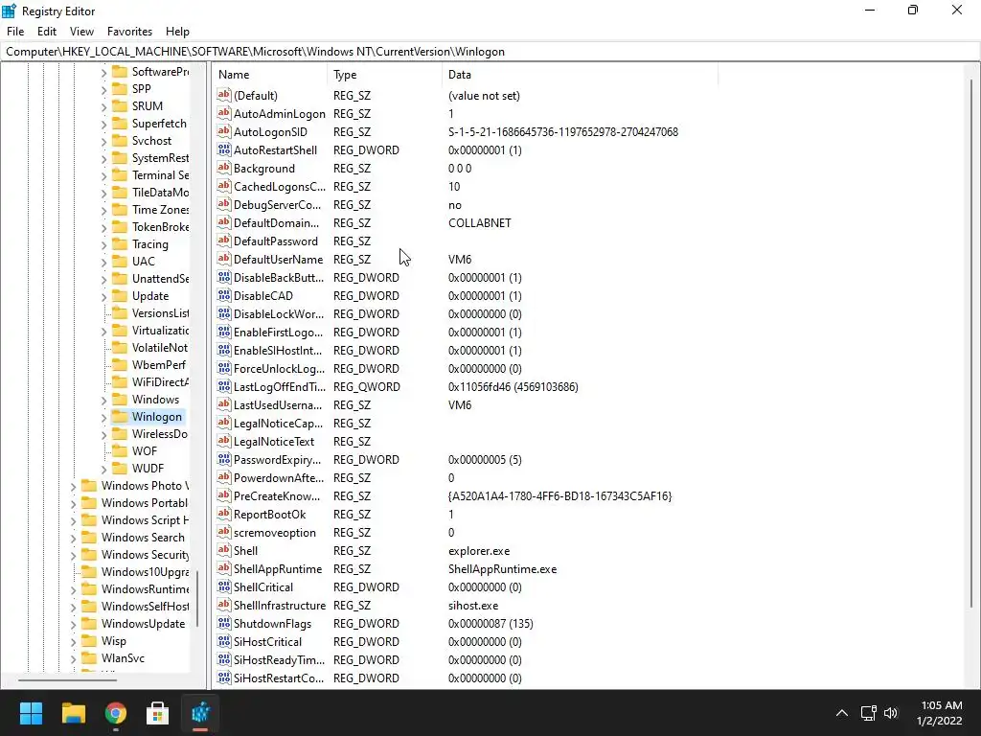Open the Edit menu
This screenshot has height=736, width=981.
pos(47,32)
